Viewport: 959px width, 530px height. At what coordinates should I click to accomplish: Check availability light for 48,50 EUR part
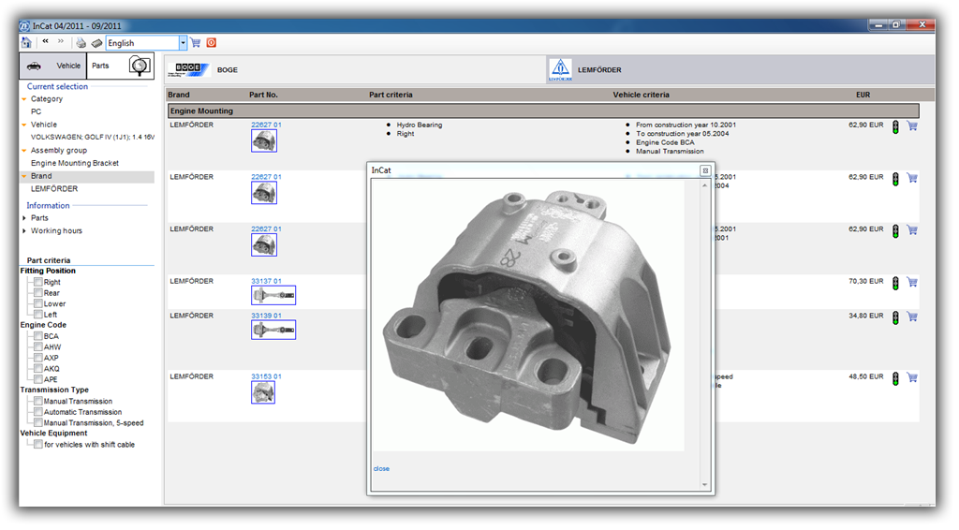895,378
